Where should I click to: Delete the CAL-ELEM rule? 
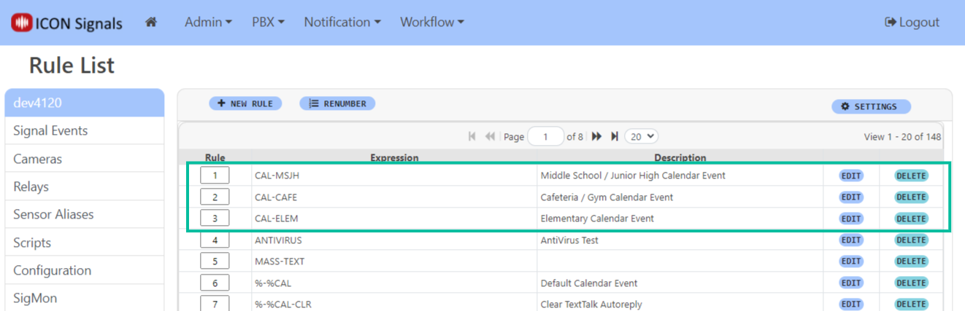click(x=910, y=219)
